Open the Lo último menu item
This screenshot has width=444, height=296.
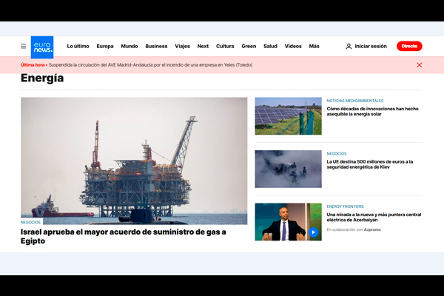(x=78, y=46)
